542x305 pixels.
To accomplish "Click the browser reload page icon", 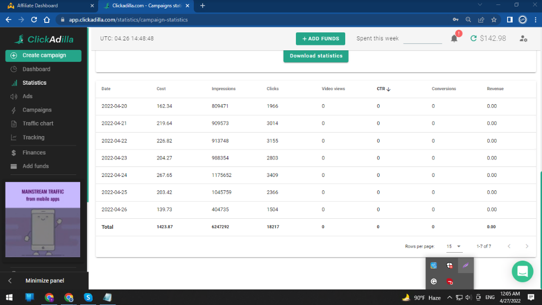I will click(x=34, y=20).
